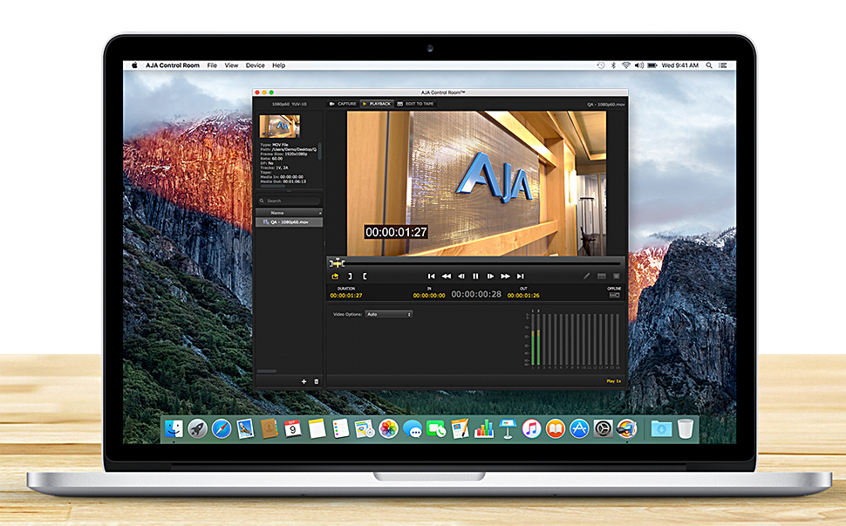
Task: Sort list using the Name column arrow
Action: tap(319, 213)
